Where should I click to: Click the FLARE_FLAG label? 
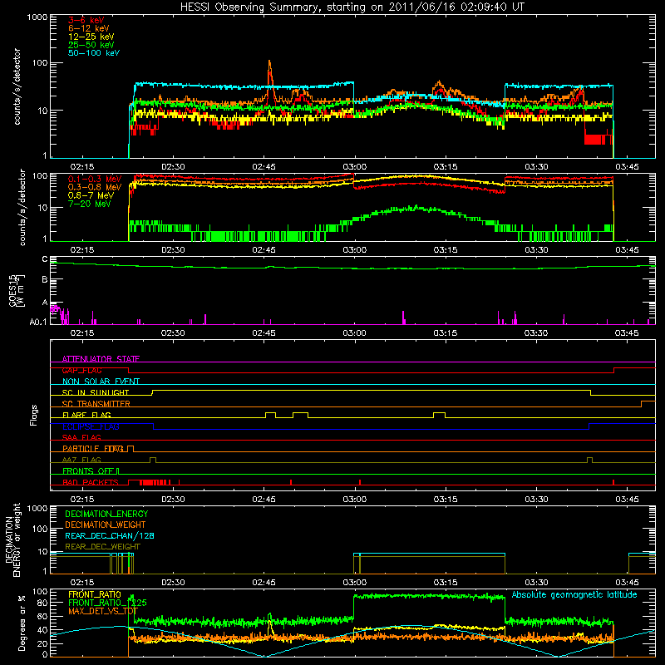coord(86,415)
